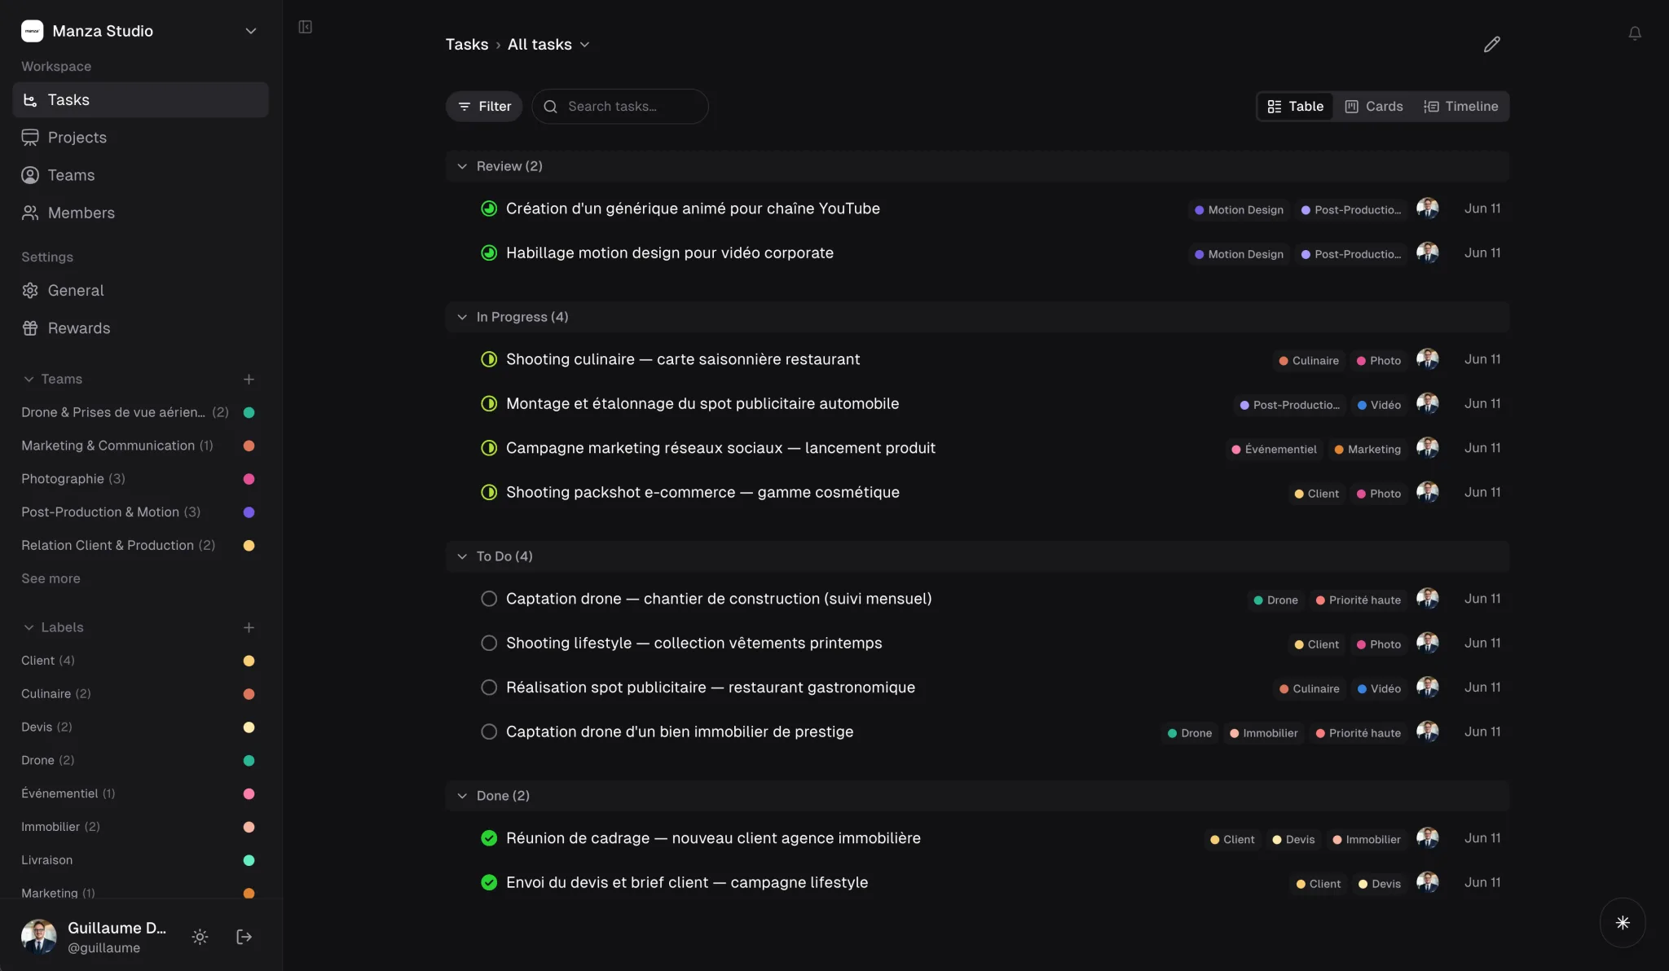Collapse the sidebar using panel icon
Viewport: 1669px width, 971px height.
[x=306, y=27]
